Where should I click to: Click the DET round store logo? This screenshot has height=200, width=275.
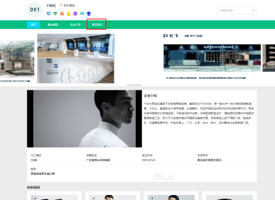pyautogui.click(x=35, y=9)
